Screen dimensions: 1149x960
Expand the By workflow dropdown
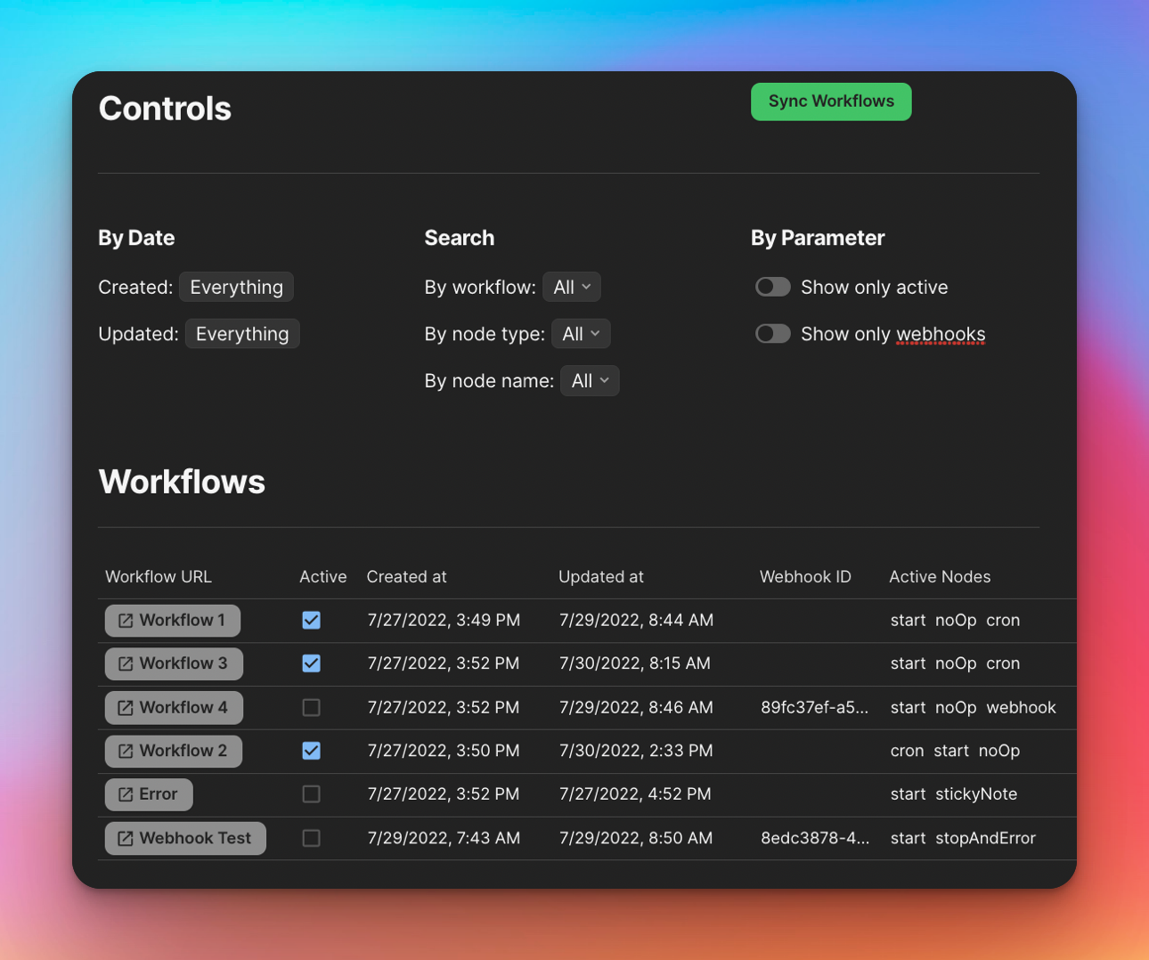[572, 287]
